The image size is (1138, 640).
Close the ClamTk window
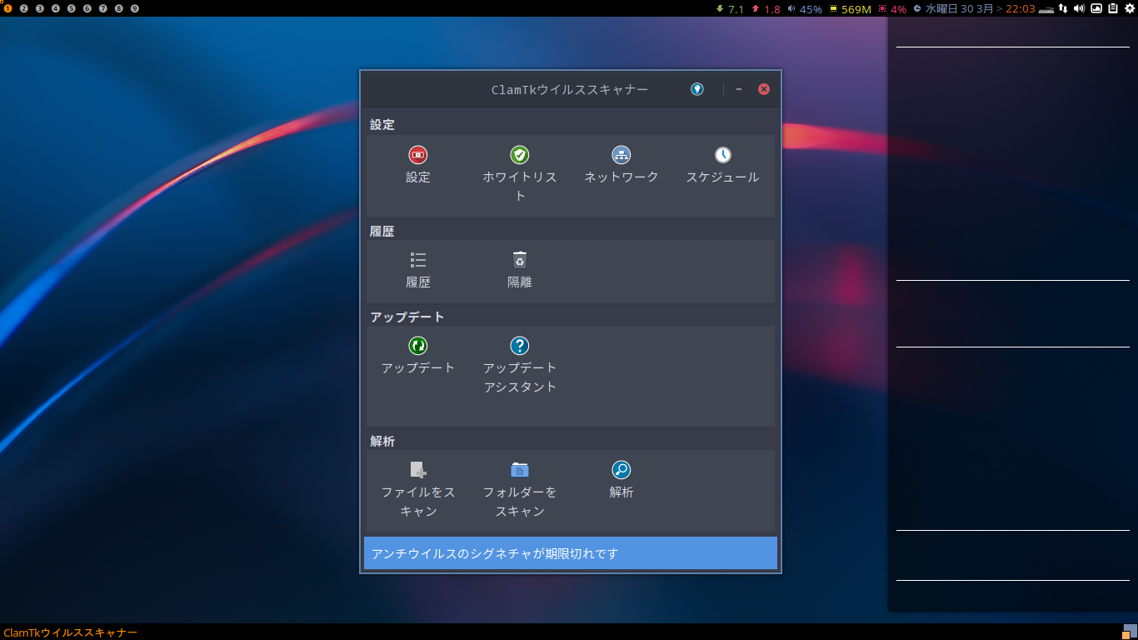pyautogui.click(x=764, y=89)
